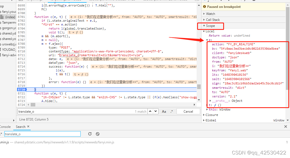Click the translate_o url string in code

tap(69, 55)
